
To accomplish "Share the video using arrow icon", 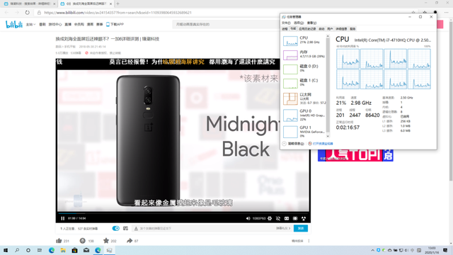I will [x=130, y=241].
